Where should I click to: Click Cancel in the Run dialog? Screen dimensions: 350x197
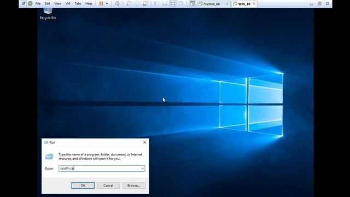[108, 186]
